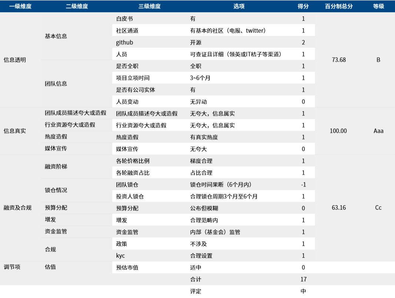395x298 pixels.
Task: Click the 有真实热度 option cell
Action: pyautogui.click(x=204, y=137)
